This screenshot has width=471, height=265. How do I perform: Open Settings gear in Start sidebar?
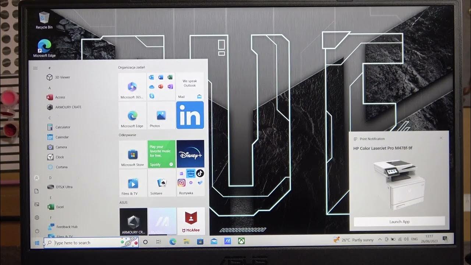[37, 218]
